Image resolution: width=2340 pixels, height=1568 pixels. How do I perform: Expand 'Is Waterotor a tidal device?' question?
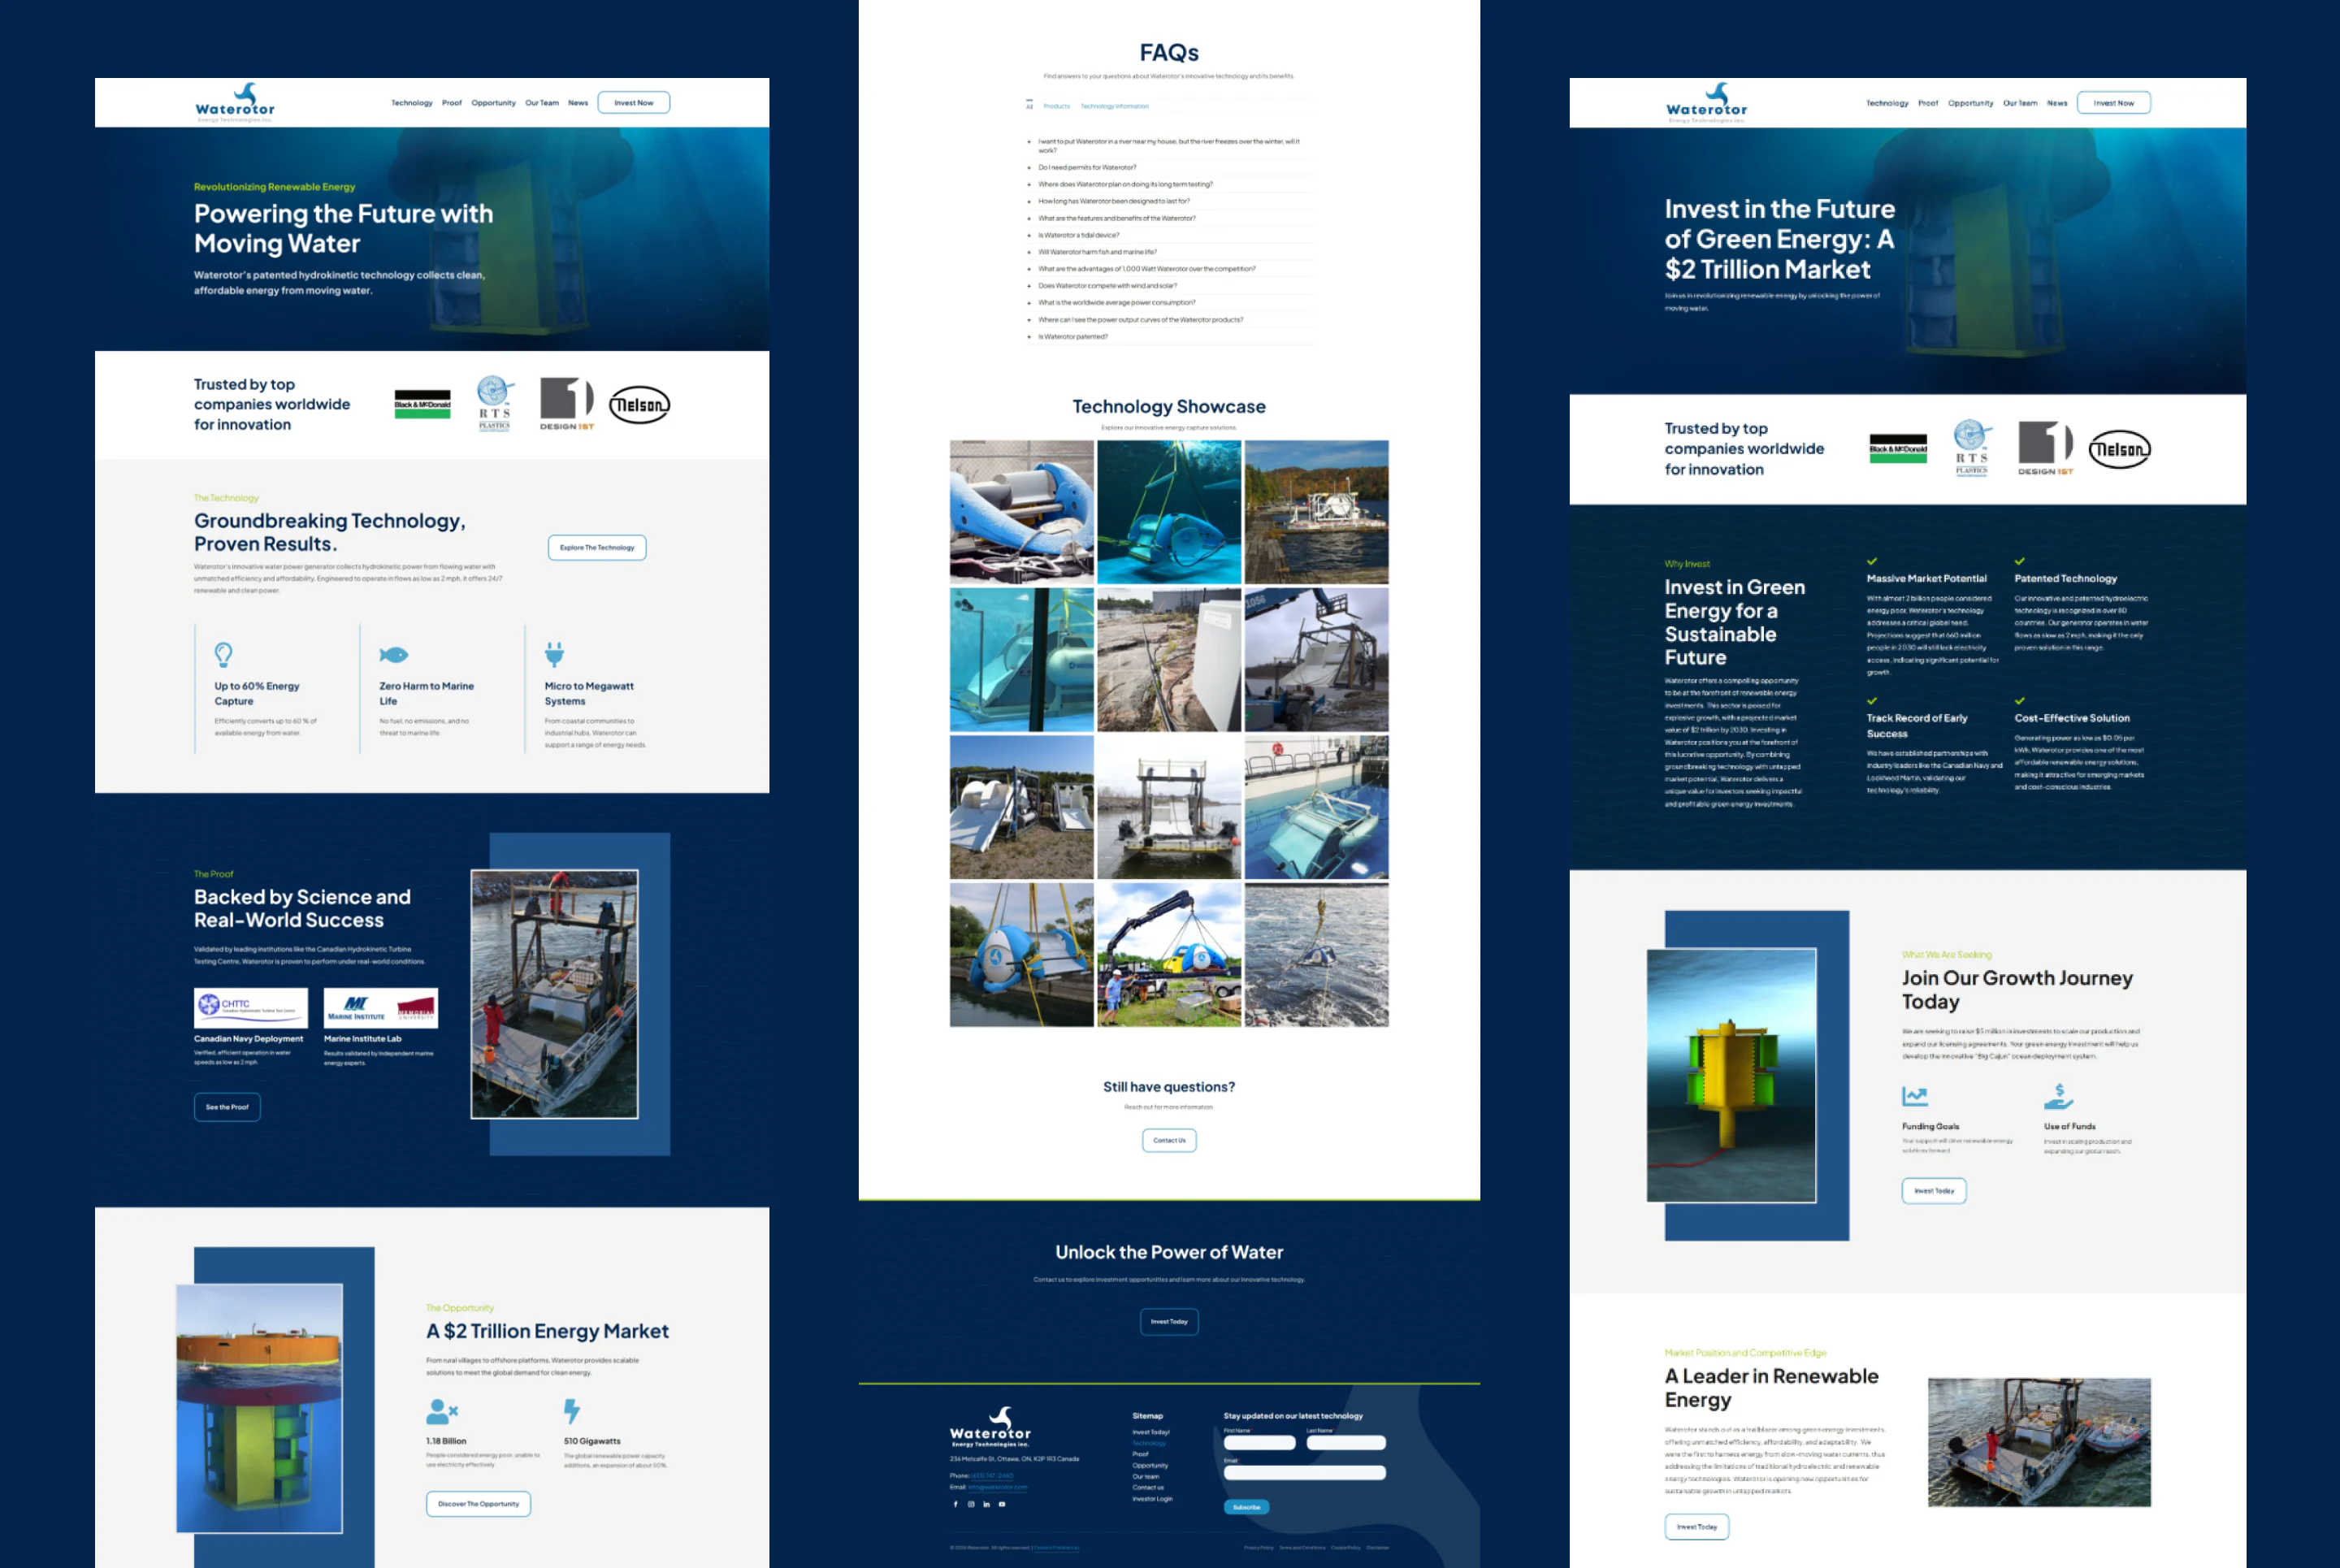[x=1078, y=235]
